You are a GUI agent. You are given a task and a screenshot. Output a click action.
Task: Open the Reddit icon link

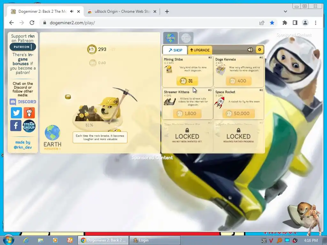click(29, 113)
